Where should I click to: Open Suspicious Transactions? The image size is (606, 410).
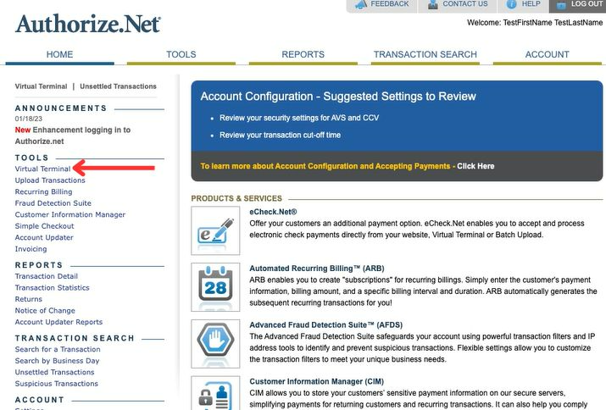tap(57, 384)
